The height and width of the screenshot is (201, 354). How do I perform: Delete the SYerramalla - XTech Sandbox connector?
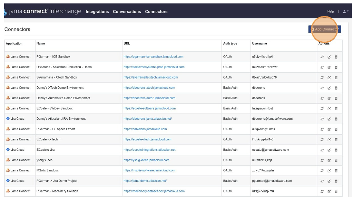point(336,78)
